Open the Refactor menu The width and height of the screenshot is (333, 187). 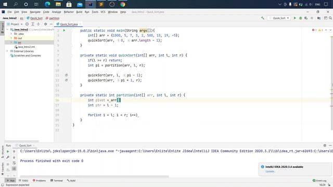(x=69, y=12)
